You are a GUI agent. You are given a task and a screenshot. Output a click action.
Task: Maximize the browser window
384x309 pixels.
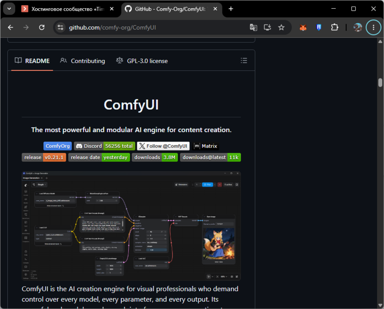tap(354, 9)
